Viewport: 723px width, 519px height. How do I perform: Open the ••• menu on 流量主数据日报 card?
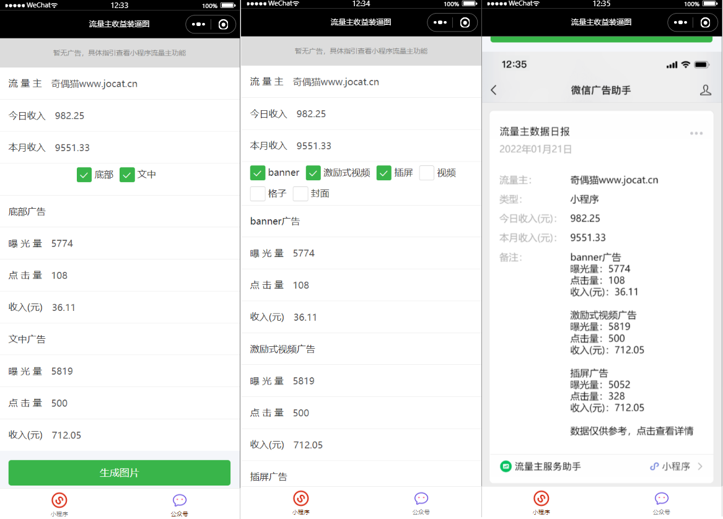[x=696, y=133]
